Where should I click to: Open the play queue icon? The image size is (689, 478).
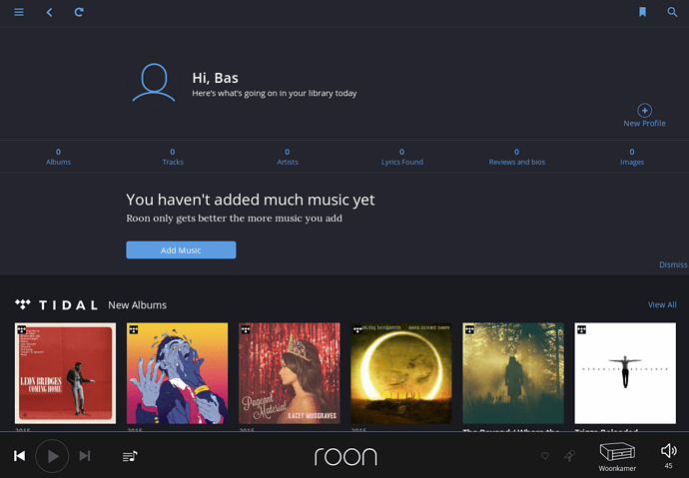tap(130, 456)
